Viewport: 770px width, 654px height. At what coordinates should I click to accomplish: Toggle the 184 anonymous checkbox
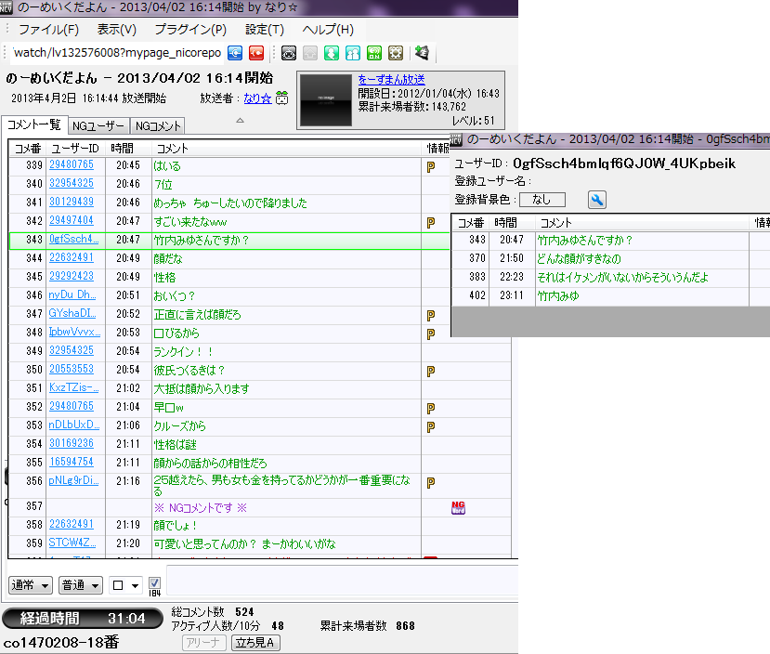pos(155,583)
